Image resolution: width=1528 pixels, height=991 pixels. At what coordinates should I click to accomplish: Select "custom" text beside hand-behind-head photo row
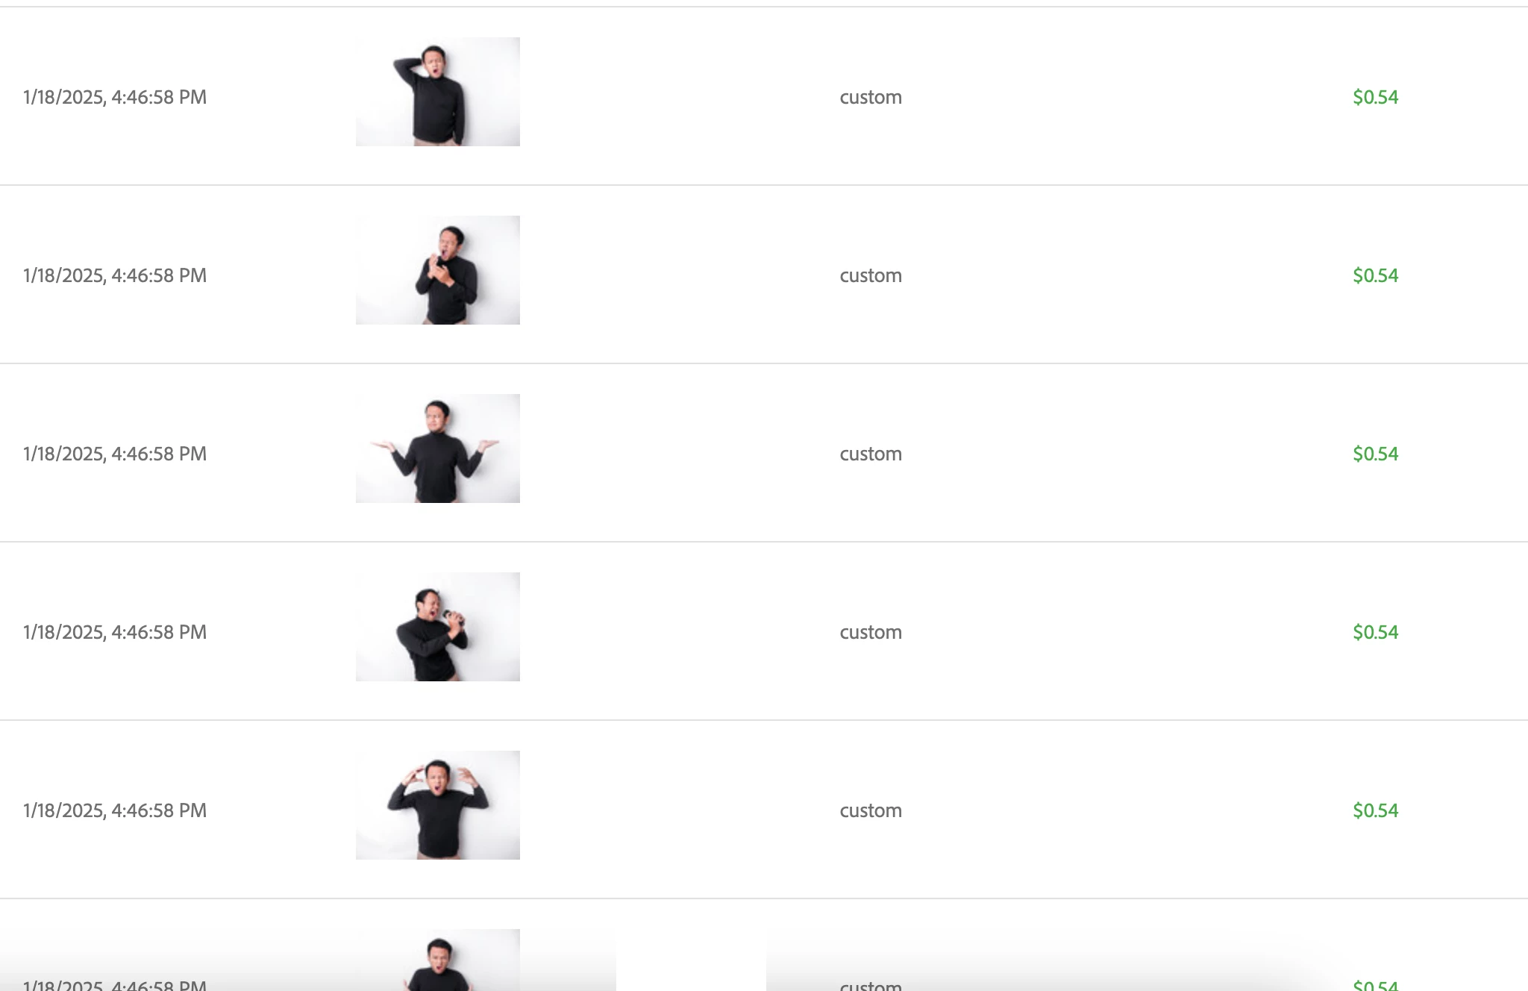871,97
